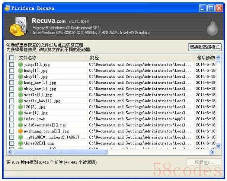227x181 pixels.
Task: Click the date cell of jings[1].jpg row
Action: coord(205,64)
